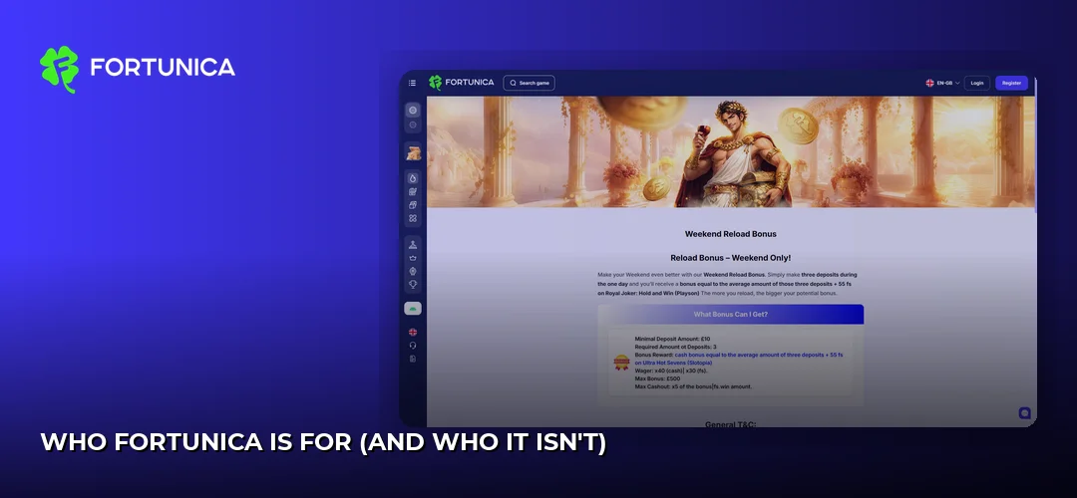Click the What Bonus Can I Get? header
Viewport: 1077px width, 498px height.
pos(731,314)
